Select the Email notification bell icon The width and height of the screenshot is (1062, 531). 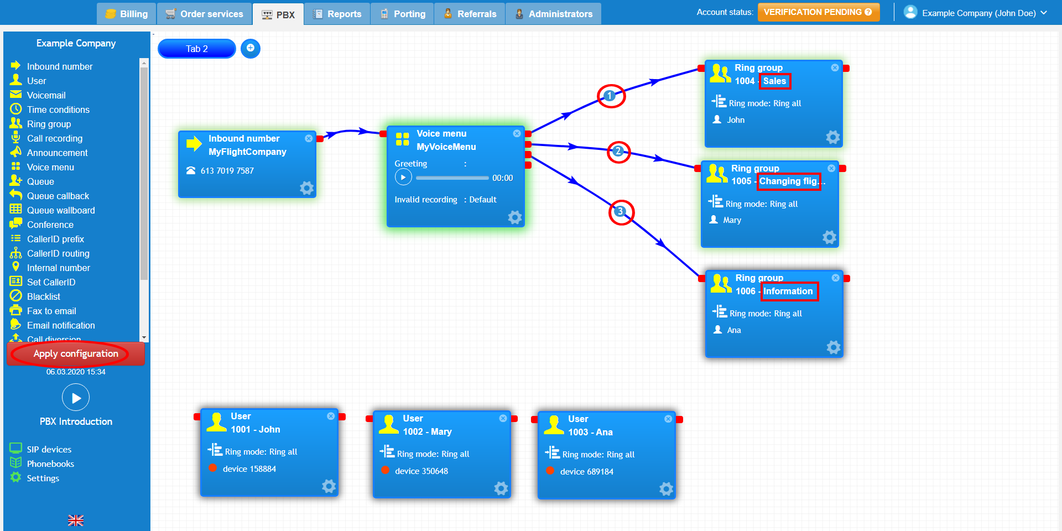click(x=15, y=325)
